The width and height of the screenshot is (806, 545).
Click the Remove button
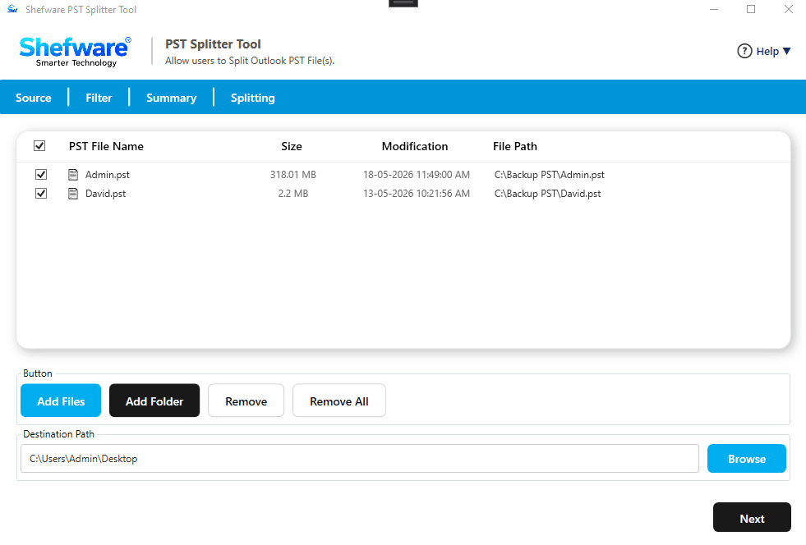(x=246, y=401)
